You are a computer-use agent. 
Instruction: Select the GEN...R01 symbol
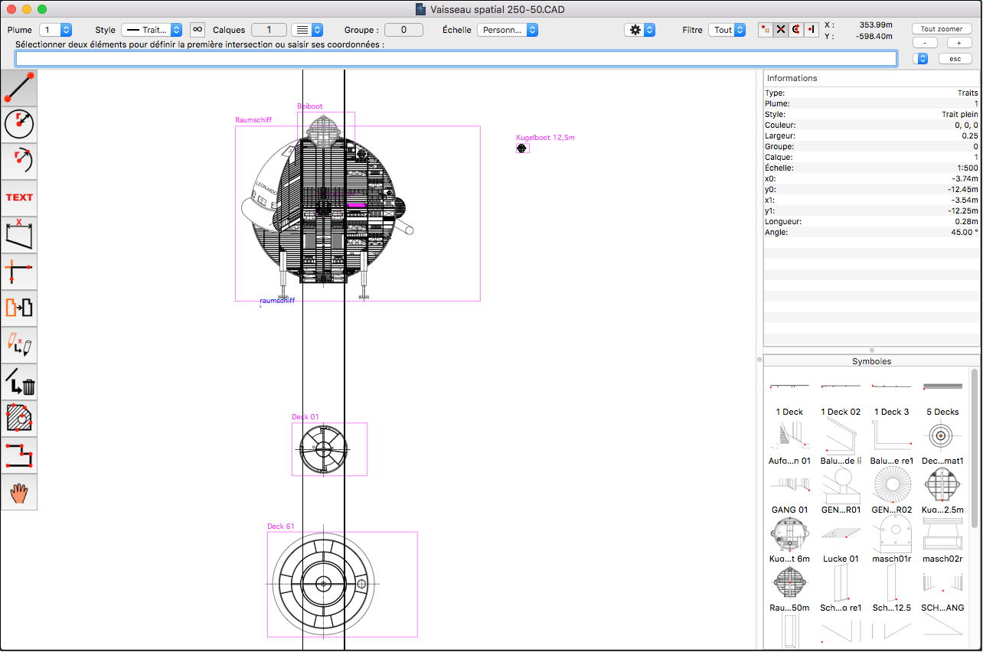[841, 490]
